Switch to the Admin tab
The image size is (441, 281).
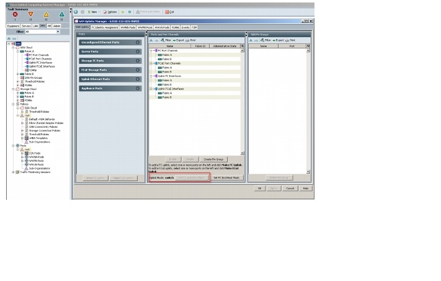57,26
